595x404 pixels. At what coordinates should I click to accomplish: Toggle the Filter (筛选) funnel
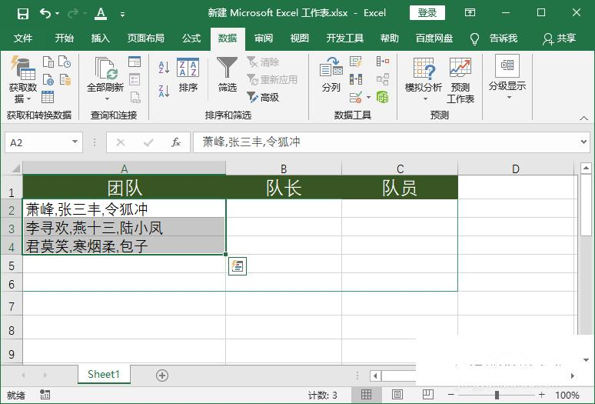227,75
